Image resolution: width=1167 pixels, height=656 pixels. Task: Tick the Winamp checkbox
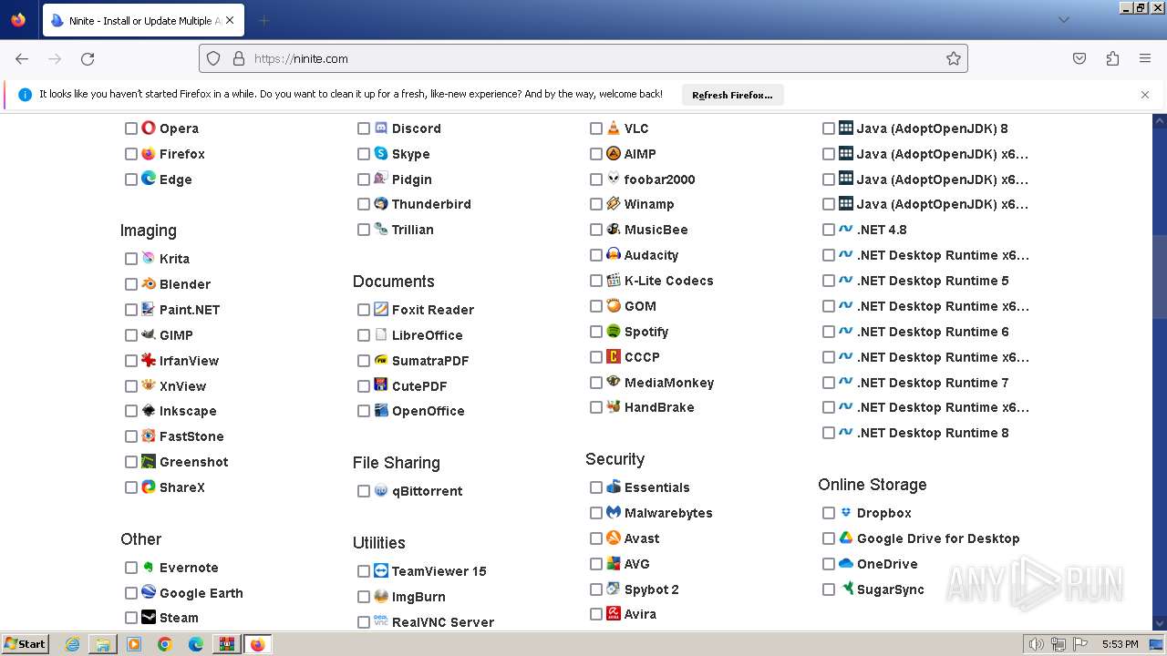click(596, 204)
